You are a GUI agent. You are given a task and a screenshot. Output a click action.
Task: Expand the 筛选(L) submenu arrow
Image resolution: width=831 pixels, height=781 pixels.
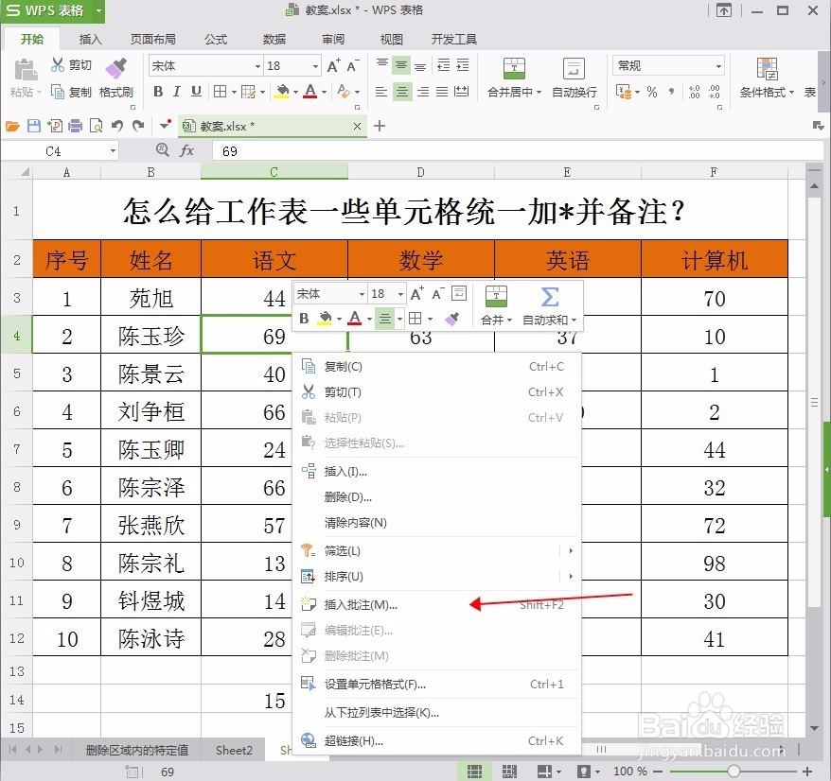(x=571, y=550)
